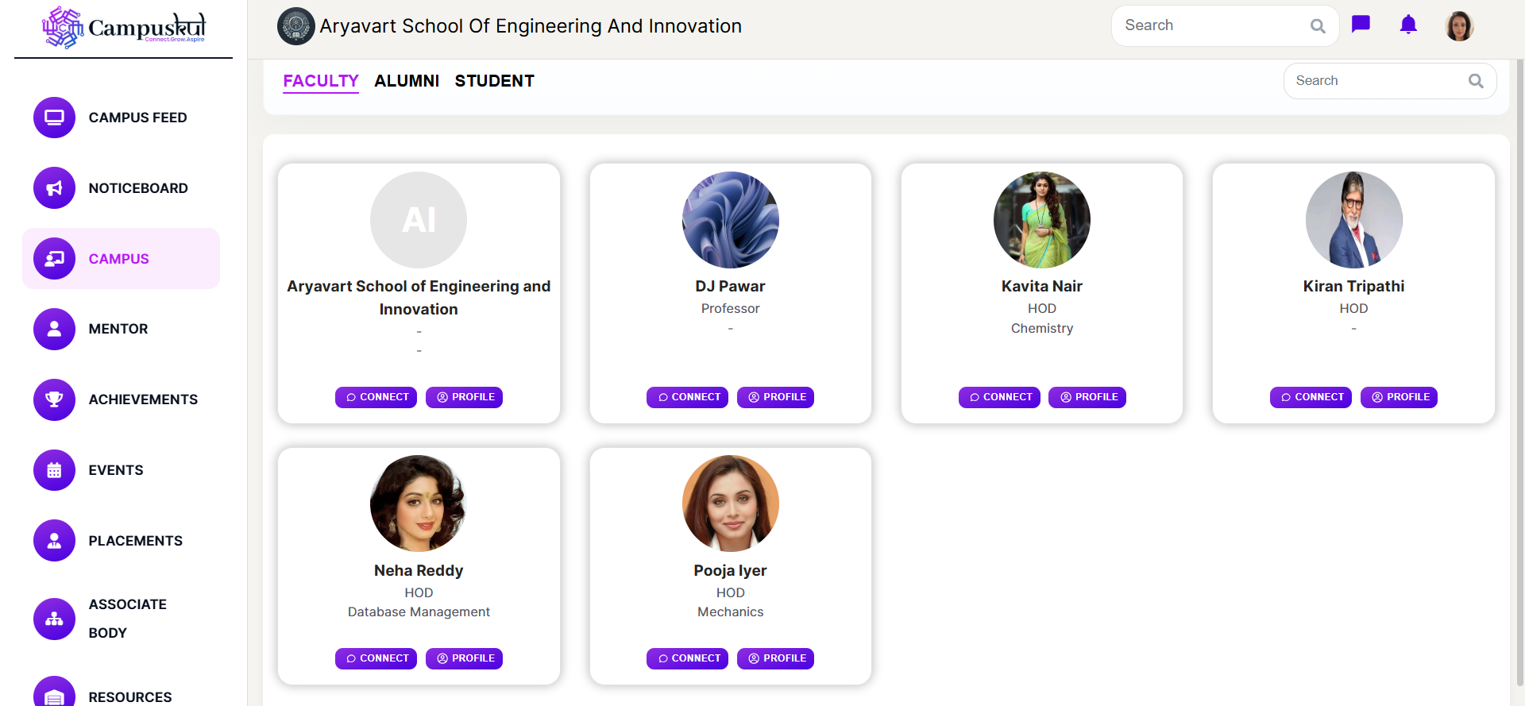The image size is (1525, 706).
Task: View Kavita Nair's profile
Action: tap(1087, 397)
